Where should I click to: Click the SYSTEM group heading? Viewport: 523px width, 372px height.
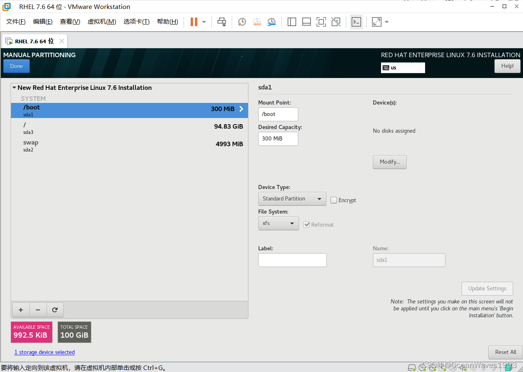tap(33, 99)
